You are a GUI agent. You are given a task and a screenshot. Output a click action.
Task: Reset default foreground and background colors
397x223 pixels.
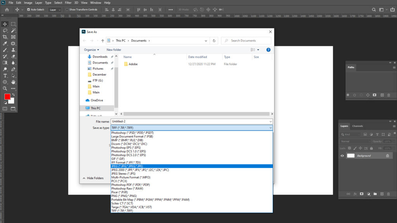pos(5,103)
